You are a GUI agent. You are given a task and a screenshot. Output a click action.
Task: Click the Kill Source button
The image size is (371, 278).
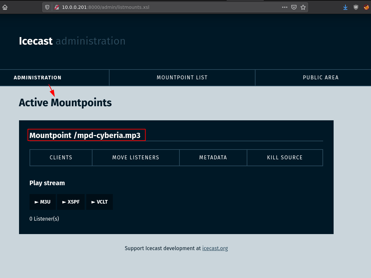pyautogui.click(x=285, y=158)
